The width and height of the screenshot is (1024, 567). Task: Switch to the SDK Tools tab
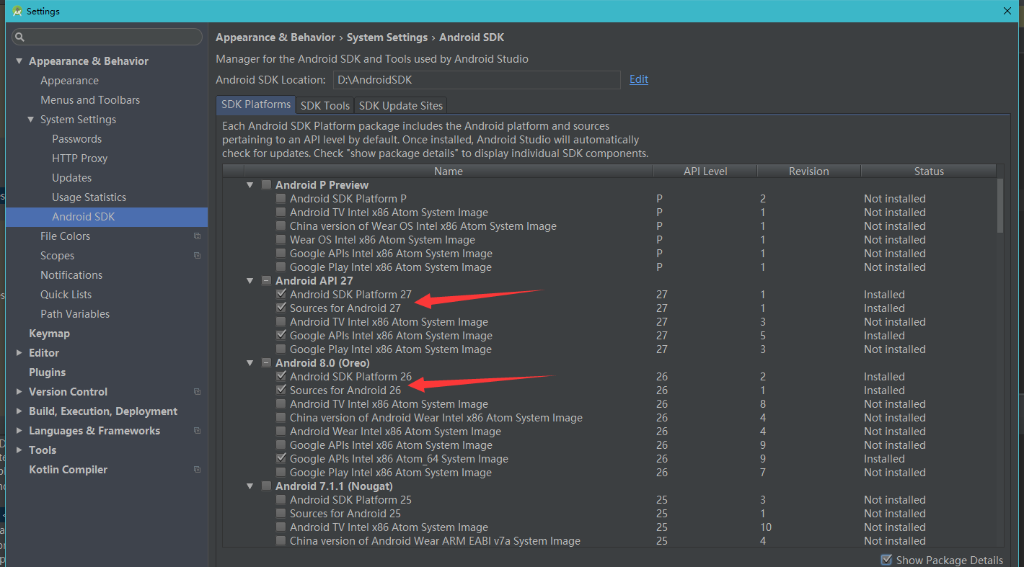tap(325, 105)
